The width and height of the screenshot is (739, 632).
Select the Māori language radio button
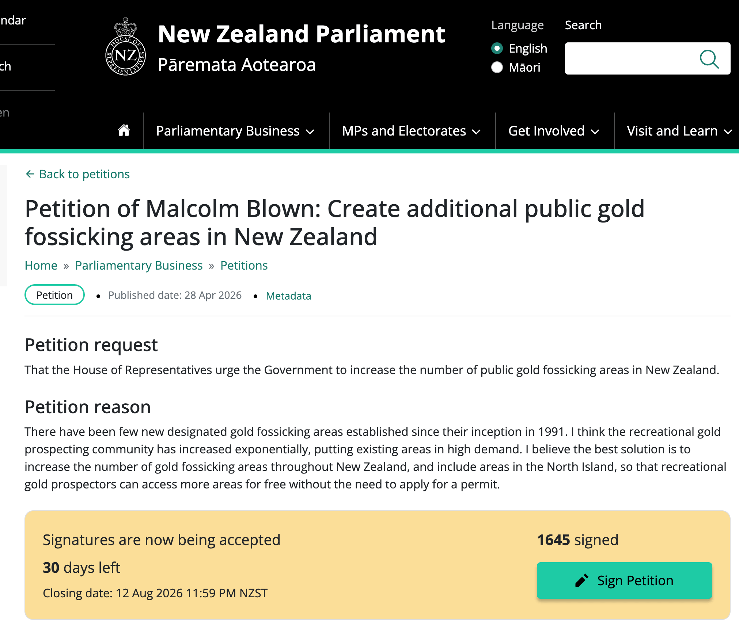coord(497,67)
